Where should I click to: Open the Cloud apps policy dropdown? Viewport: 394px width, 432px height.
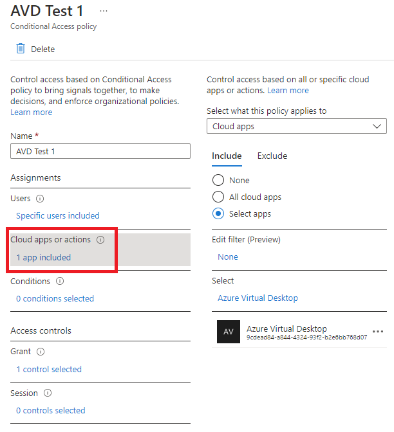pos(297,126)
